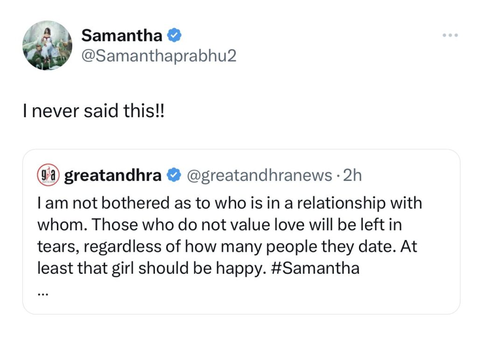
Task: Go to the @greatandhranews handle
Action: pos(259,176)
